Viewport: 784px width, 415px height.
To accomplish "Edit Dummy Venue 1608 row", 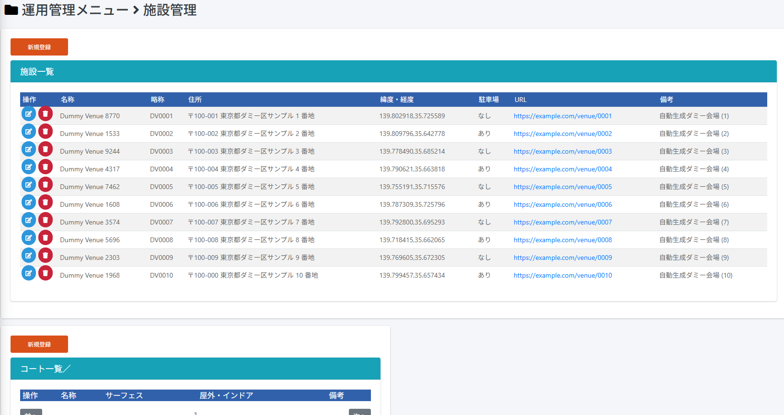I will 29,202.
